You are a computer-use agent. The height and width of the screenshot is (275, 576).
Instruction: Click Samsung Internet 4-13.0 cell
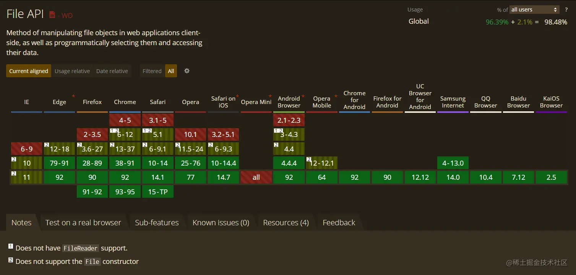[453, 163]
